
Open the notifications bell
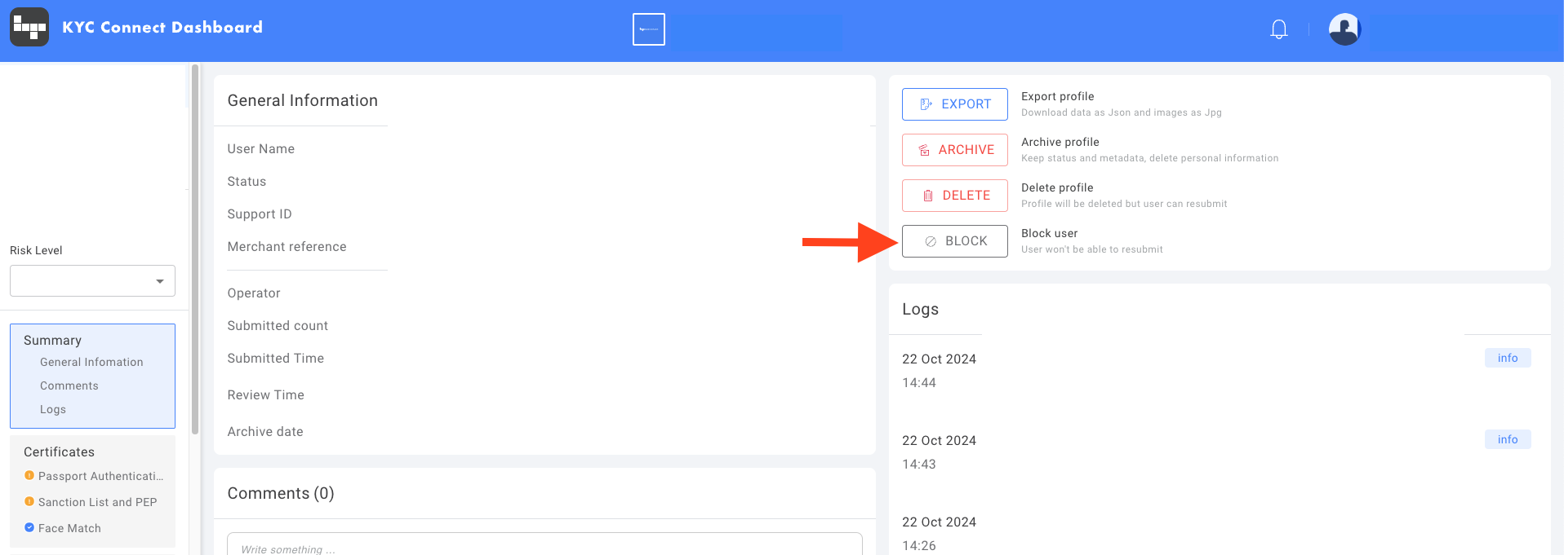click(1279, 29)
